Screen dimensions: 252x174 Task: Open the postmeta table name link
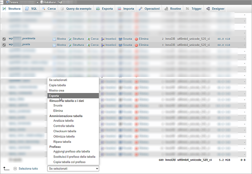coord(22,38)
